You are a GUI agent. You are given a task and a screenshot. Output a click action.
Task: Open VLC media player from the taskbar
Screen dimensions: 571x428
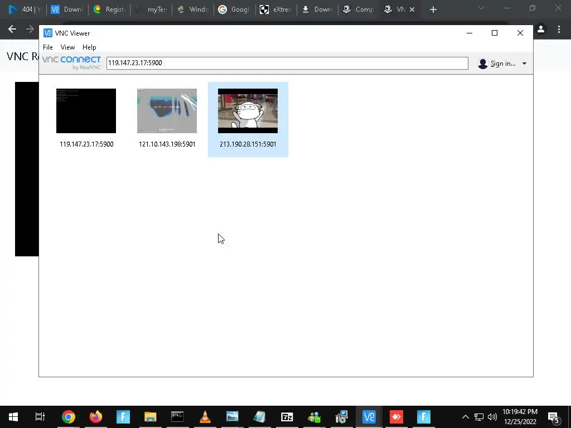pyautogui.click(x=205, y=417)
